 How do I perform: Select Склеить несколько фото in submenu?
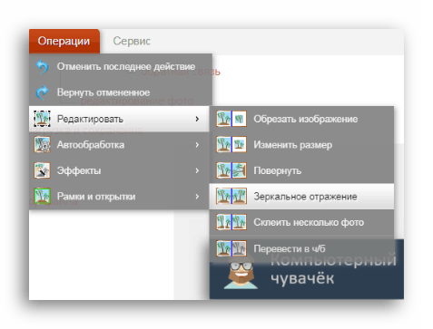[301, 222]
